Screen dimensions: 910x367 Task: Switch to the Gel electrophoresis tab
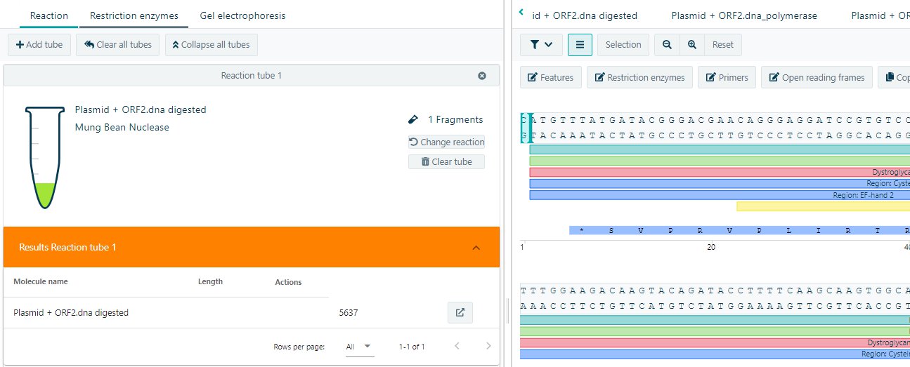pyautogui.click(x=242, y=15)
